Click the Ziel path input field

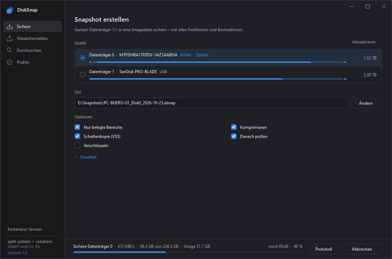(x=211, y=103)
